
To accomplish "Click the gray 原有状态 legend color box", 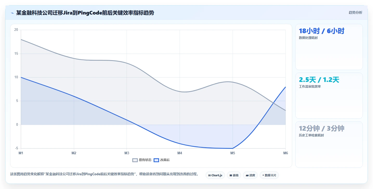I will [x=135, y=160].
